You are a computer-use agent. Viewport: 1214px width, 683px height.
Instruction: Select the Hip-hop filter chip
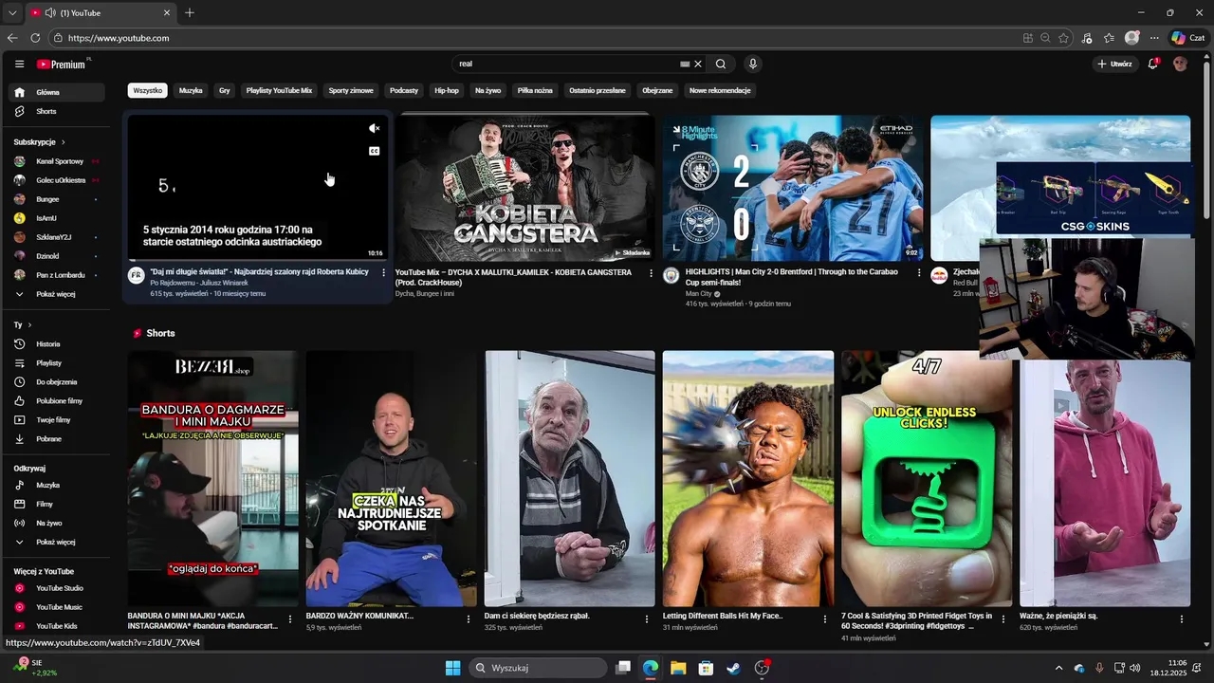[447, 90]
